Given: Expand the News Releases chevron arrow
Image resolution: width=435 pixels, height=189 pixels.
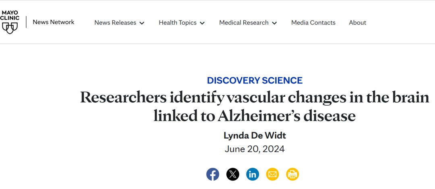Looking at the screenshot, I should pyautogui.click(x=142, y=23).
